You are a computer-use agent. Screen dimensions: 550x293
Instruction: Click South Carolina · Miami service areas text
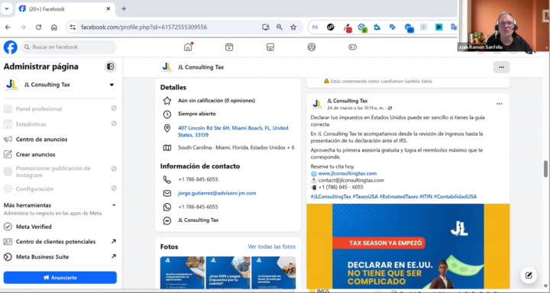tap(236, 148)
